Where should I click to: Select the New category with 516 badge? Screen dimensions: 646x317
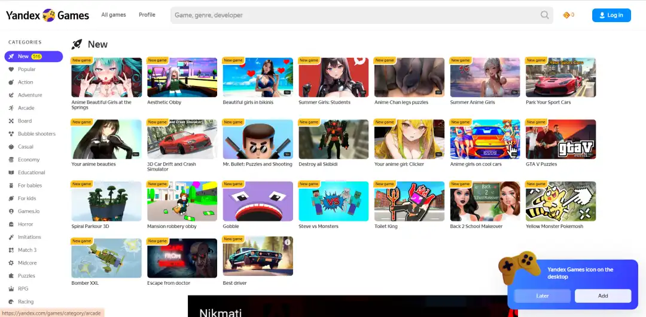[33, 56]
